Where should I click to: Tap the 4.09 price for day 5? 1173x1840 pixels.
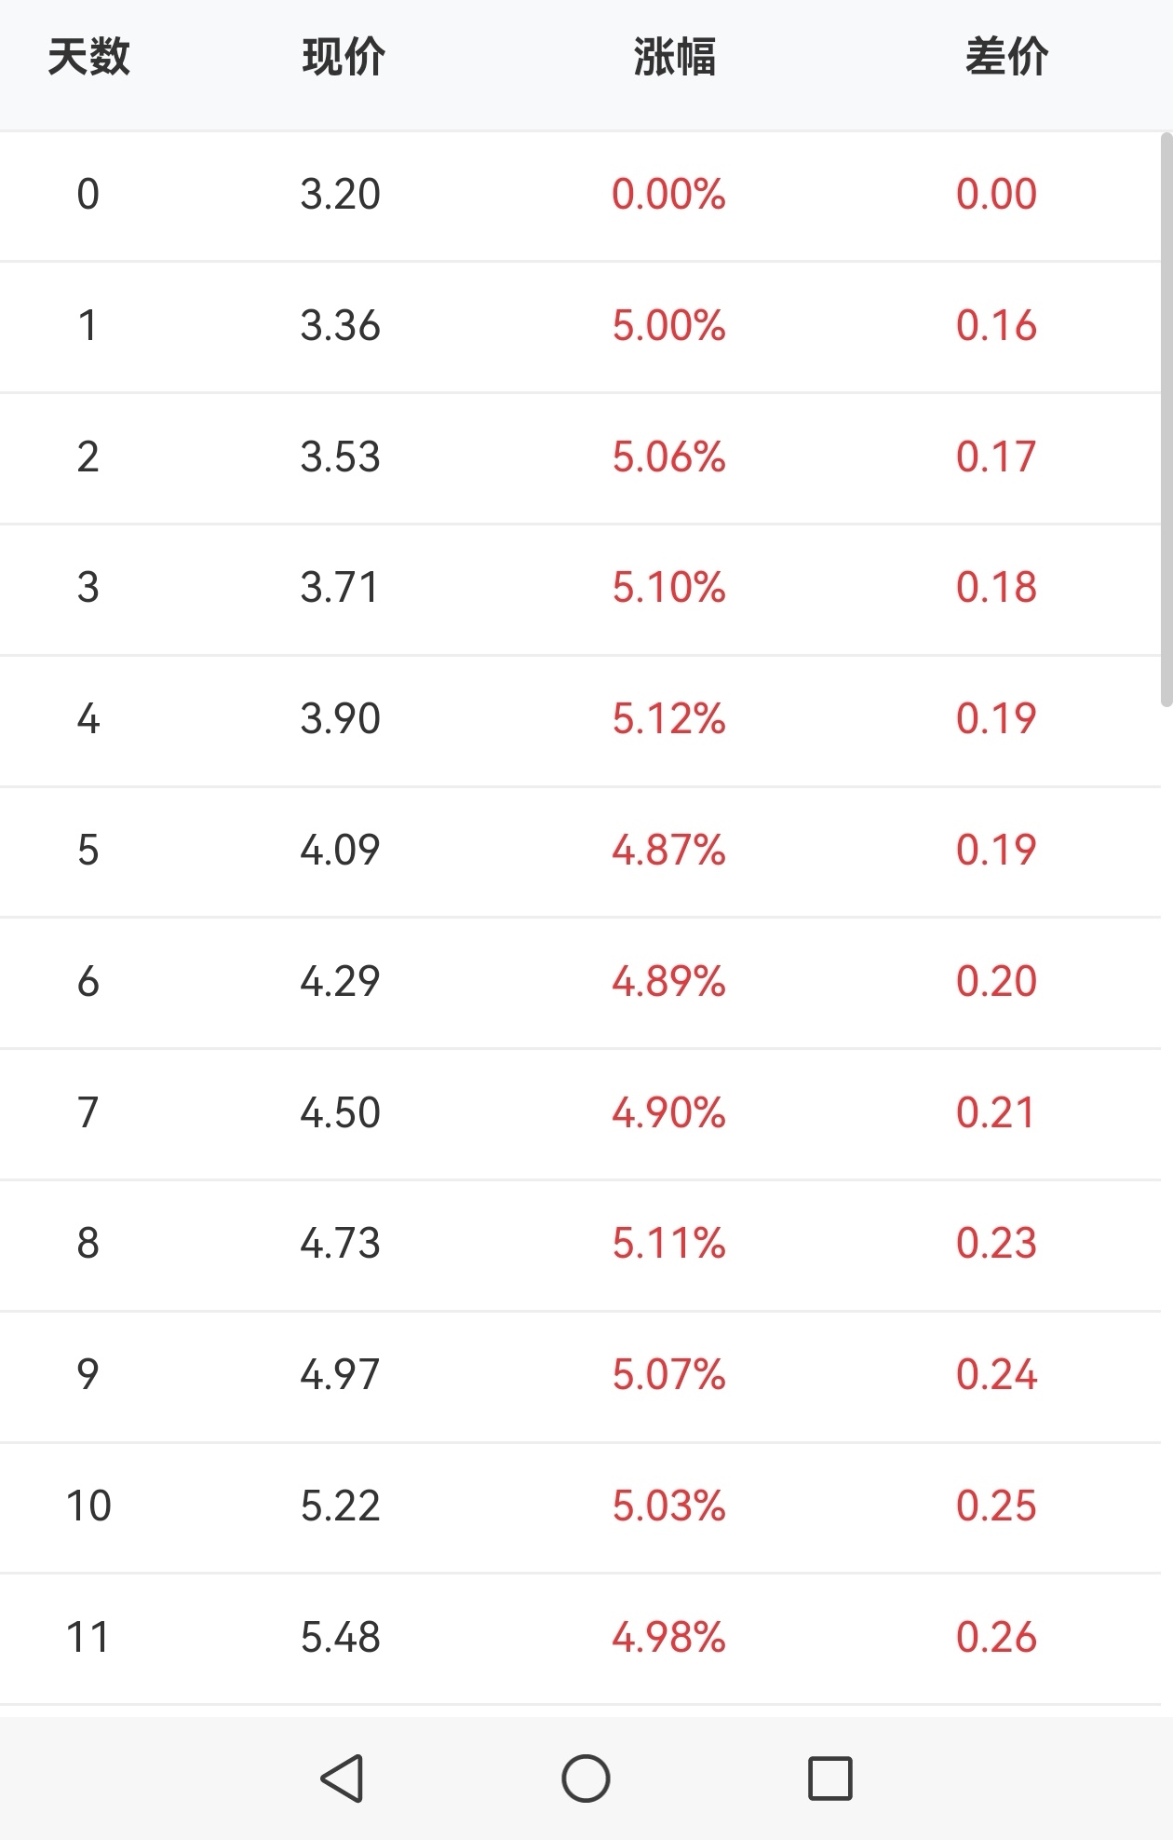tap(340, 851)
